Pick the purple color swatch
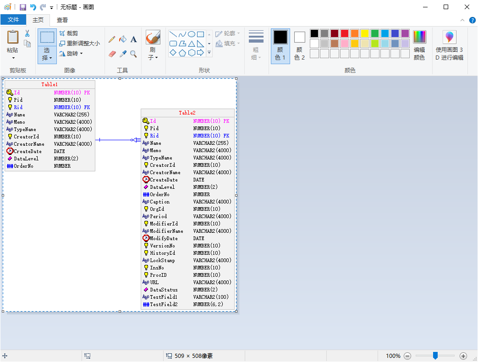Screen dimensions: 478x362 pyautogui.click(x=405, y=33)
